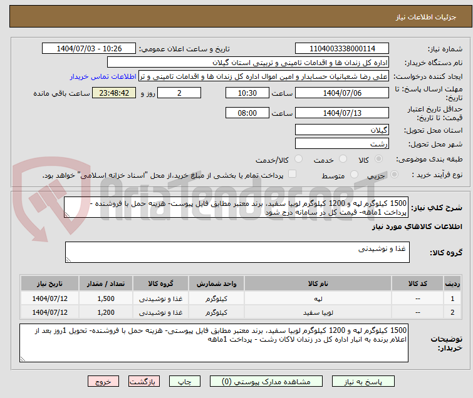Click the توضیحات خریدار notes textarea
Viewport: 473px width, 398px height.
[x=214, y=343]
